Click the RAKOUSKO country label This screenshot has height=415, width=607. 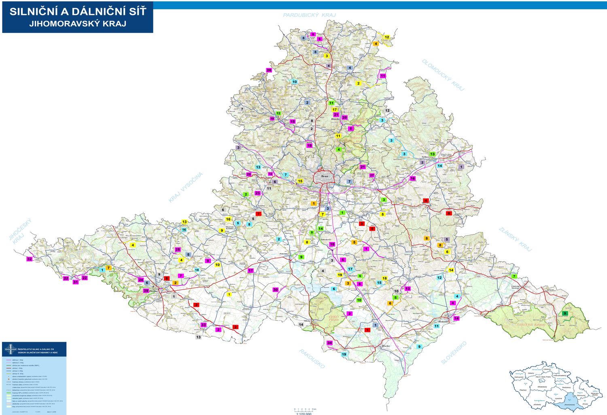click(x=312, y=358)
